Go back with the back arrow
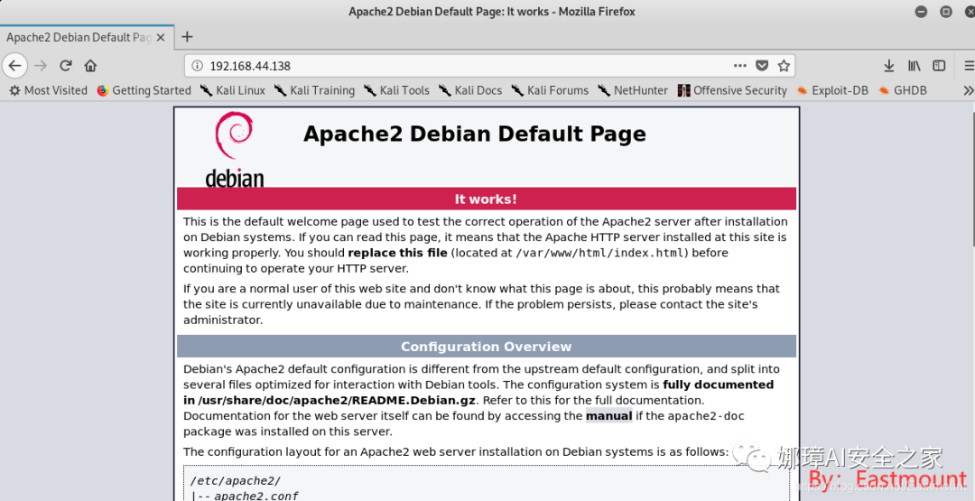975x501 pixels. coord(15,65)
